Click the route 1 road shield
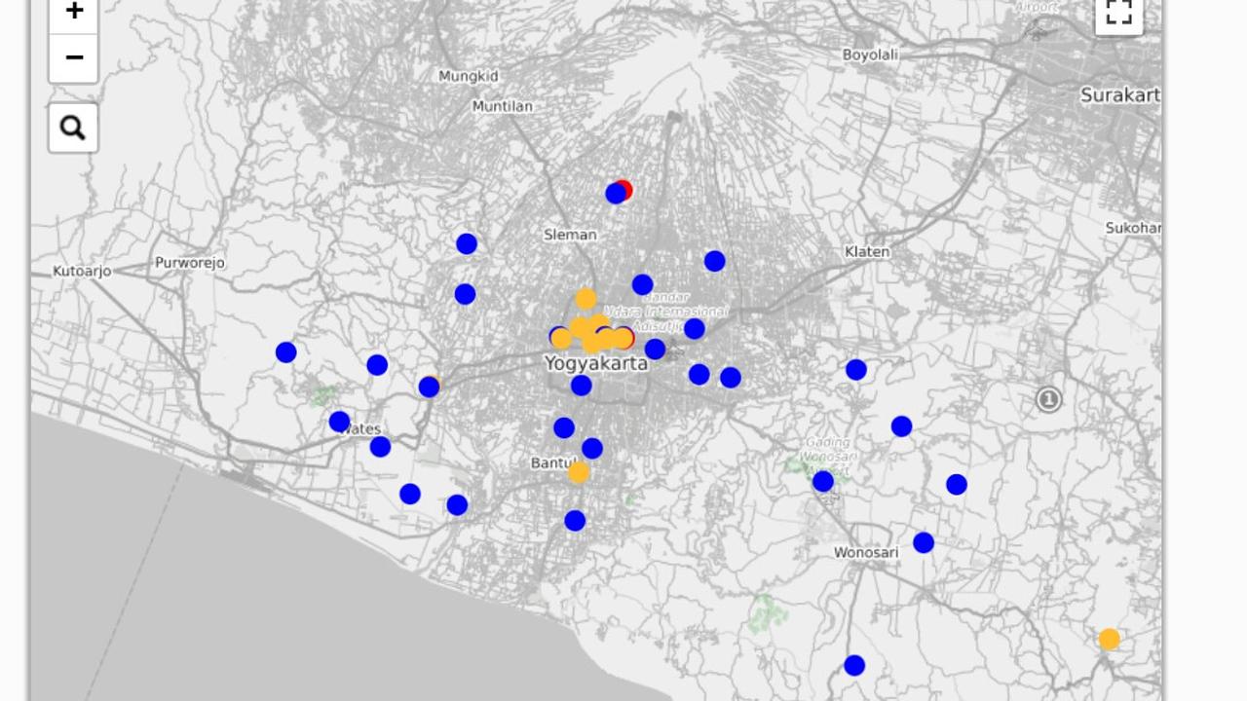This screenshot has width=1247, height=701. 1048,399
